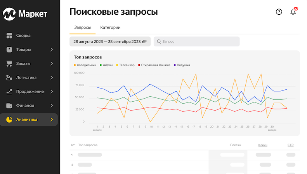307x174 pixels.
Task: Sort table by Клики column
Action: click(x=263, y=145)
